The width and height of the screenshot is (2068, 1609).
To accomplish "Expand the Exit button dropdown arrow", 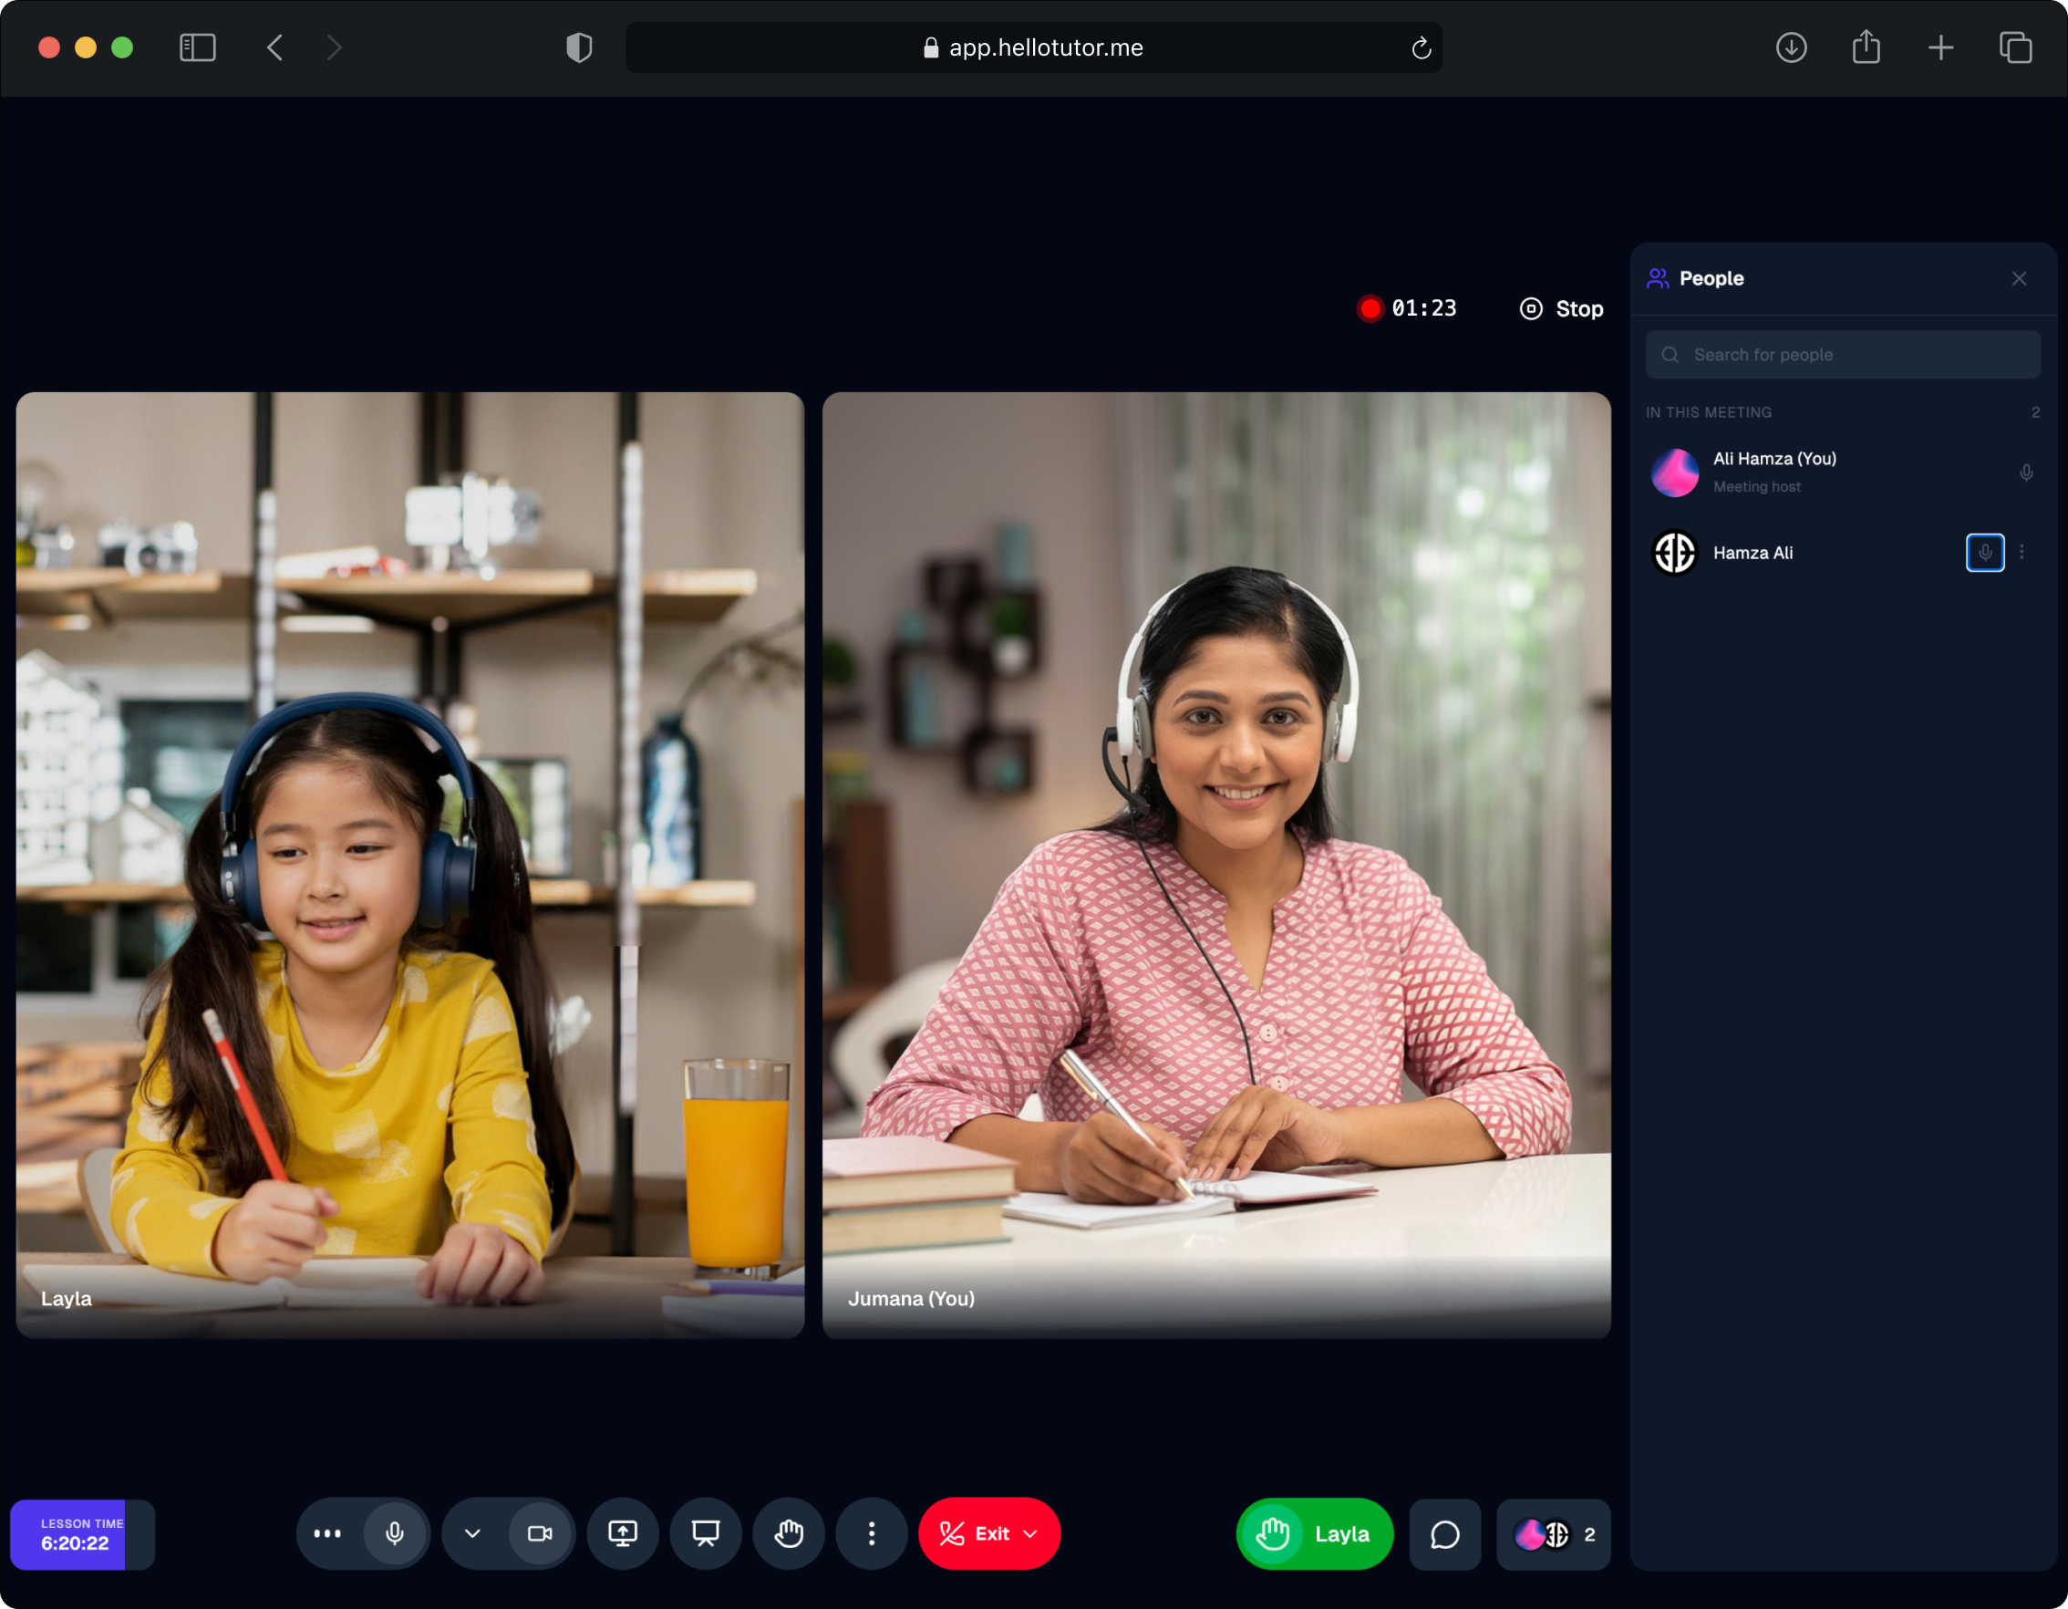I will click(1031, 1533).
